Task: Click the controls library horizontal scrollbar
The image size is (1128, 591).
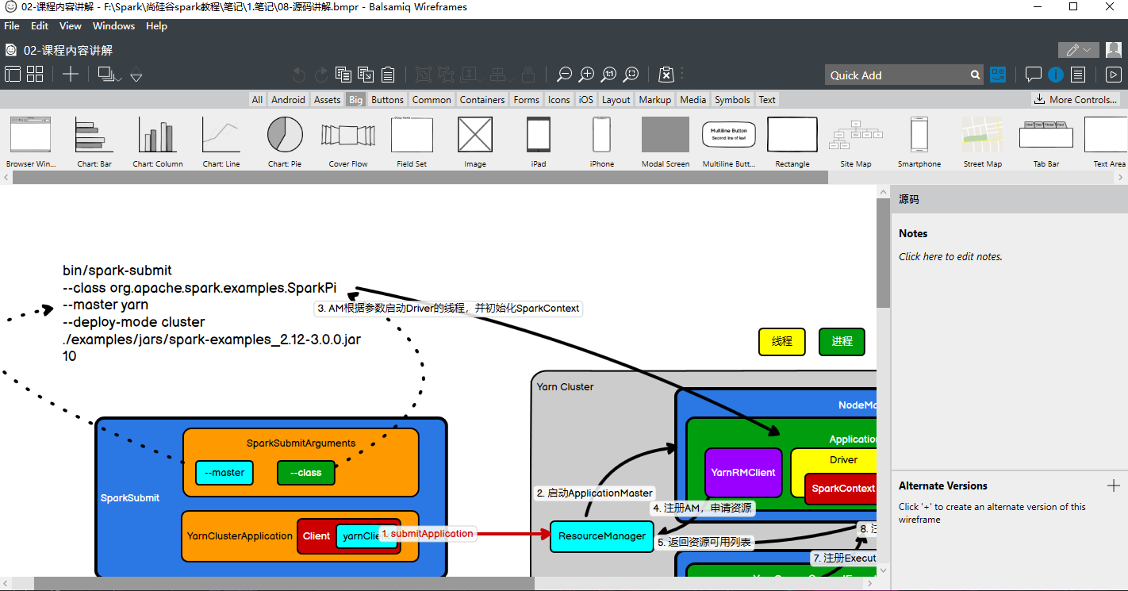Action: [x=420, y=178]
